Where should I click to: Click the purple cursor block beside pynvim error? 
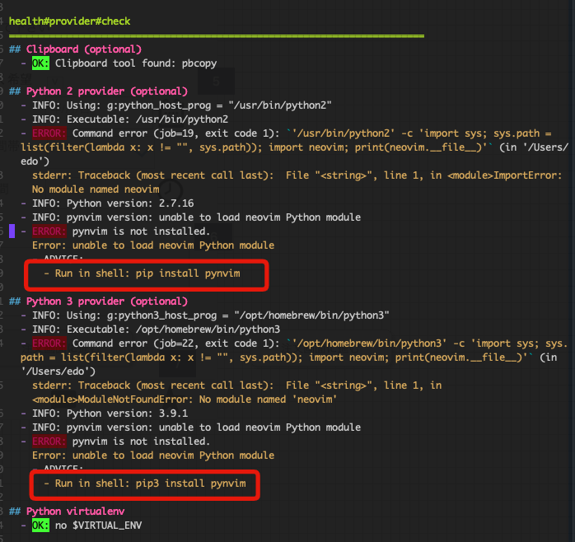pyautogui.click(x=12, y=231)
